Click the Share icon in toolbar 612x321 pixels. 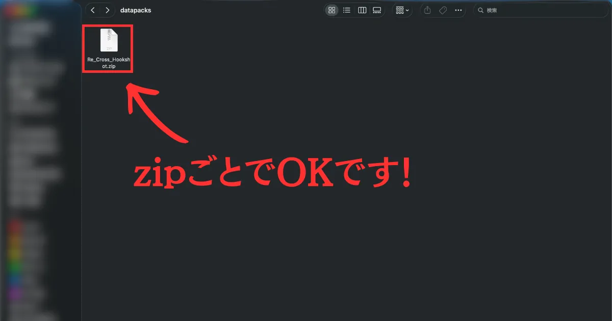pyautogui.click(x=428, y=10)
